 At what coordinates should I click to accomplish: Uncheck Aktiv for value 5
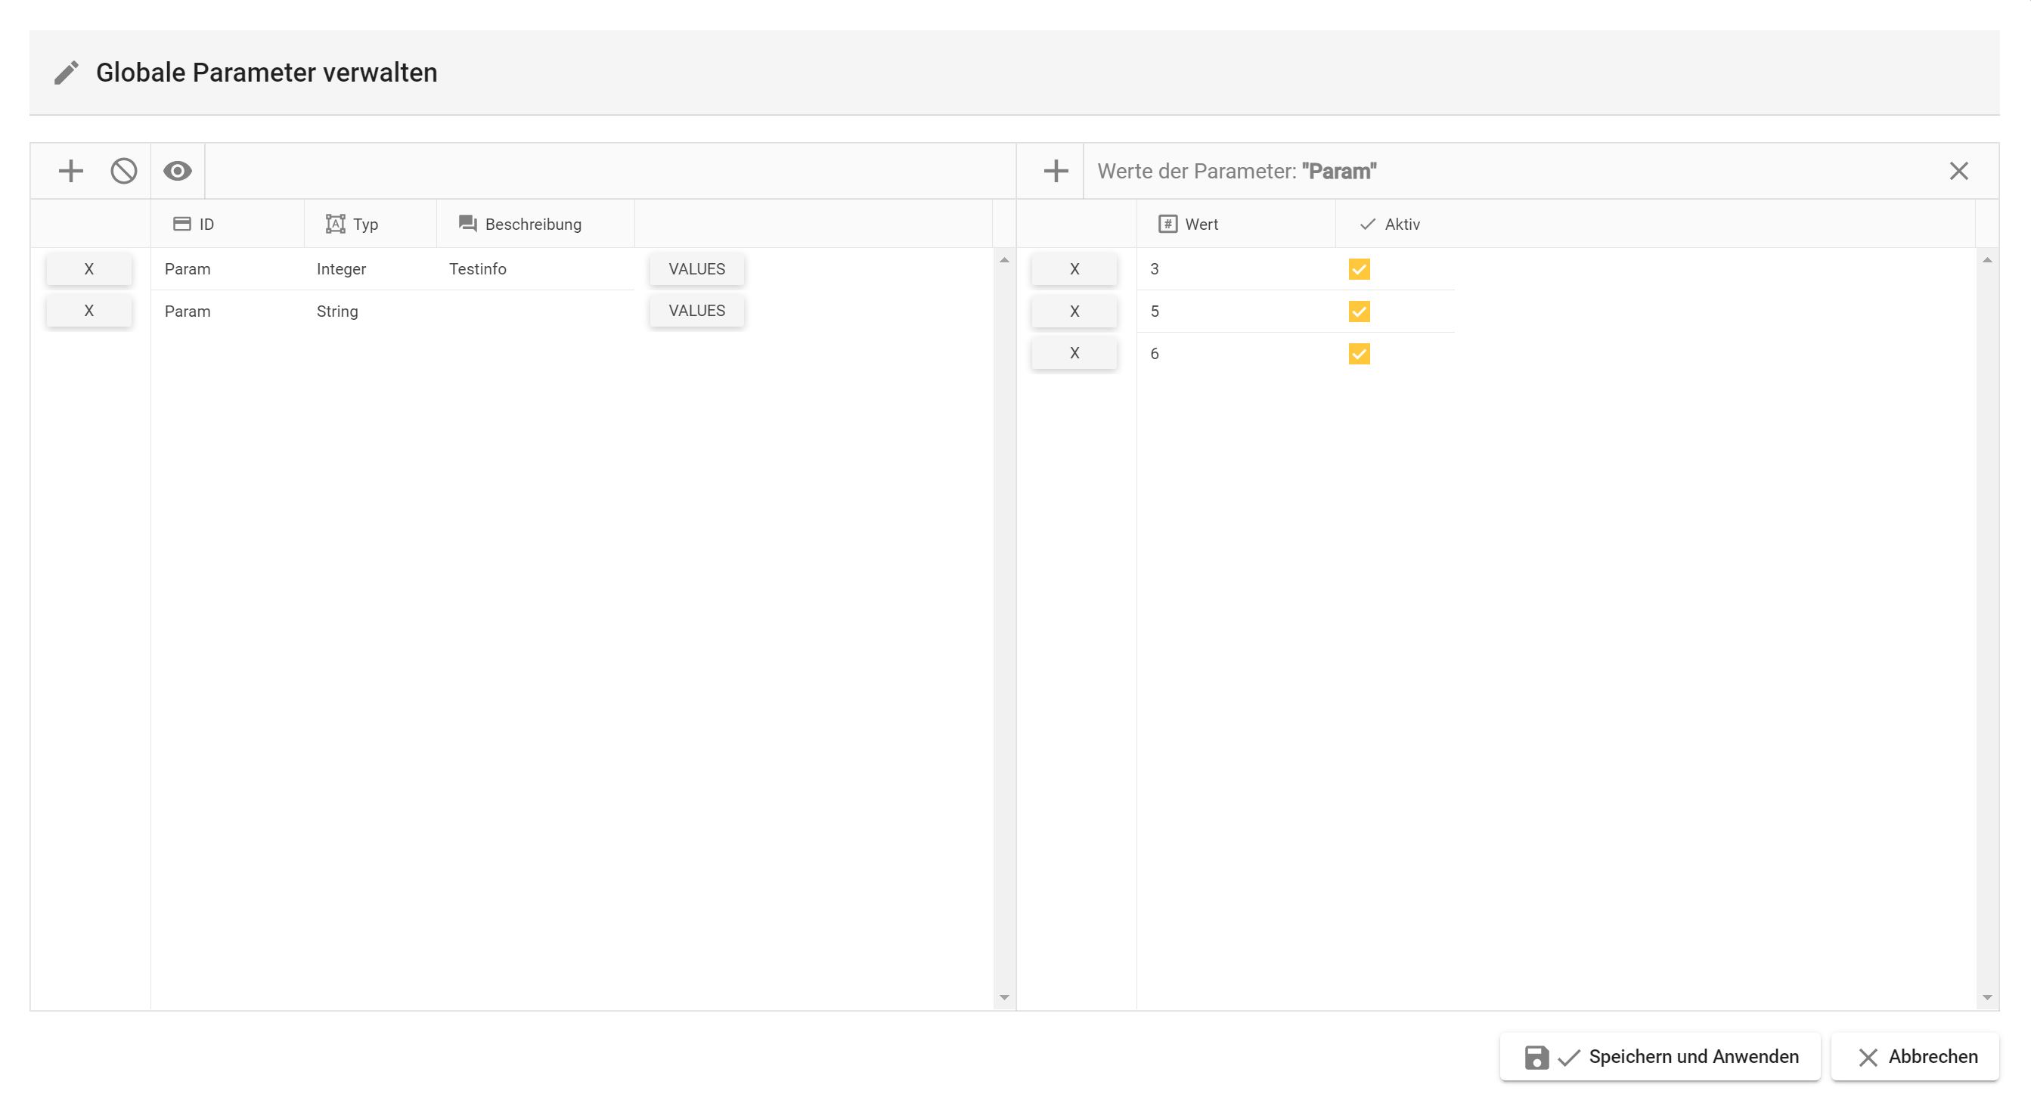[x=1360, y=311]
